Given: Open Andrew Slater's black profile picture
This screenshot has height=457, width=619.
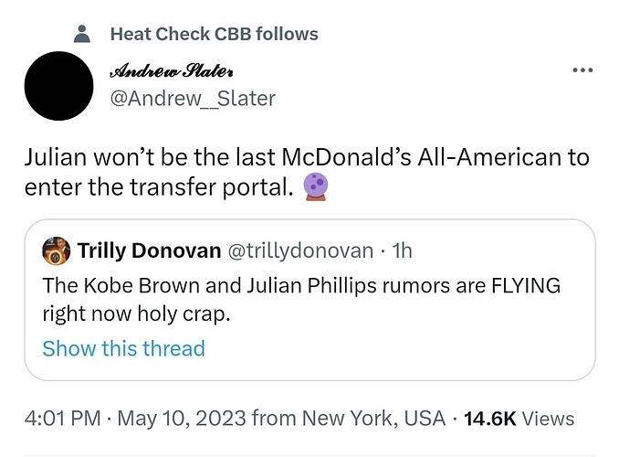Looking at the screenshot, I should point(58,86).
